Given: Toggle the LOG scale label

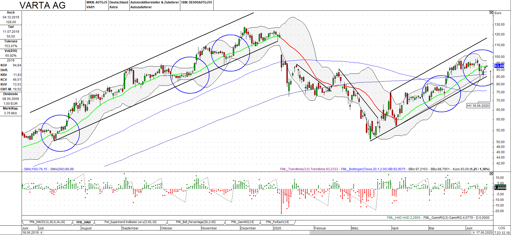Looking at the screenshot, I should coord(502,228).
